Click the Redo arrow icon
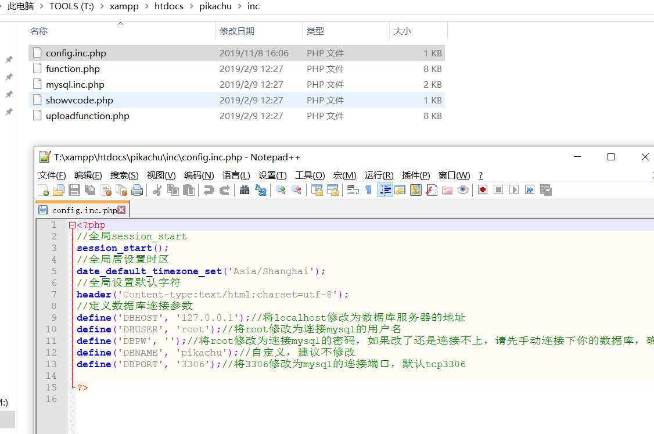This screenshot has height=434, width=654. (224, 191)
